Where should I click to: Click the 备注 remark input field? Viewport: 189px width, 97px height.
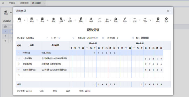click(149, 38)
